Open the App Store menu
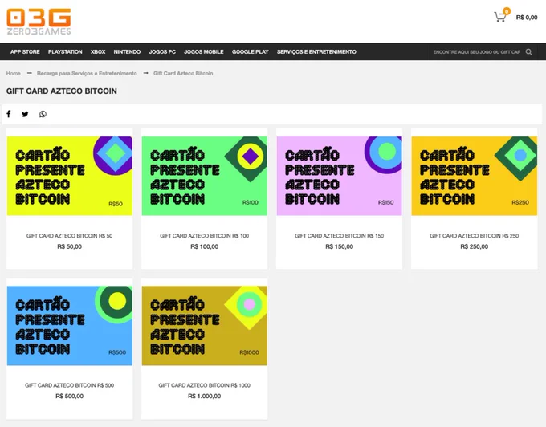This screenshot has height=427, width=546. click(25, 52)
